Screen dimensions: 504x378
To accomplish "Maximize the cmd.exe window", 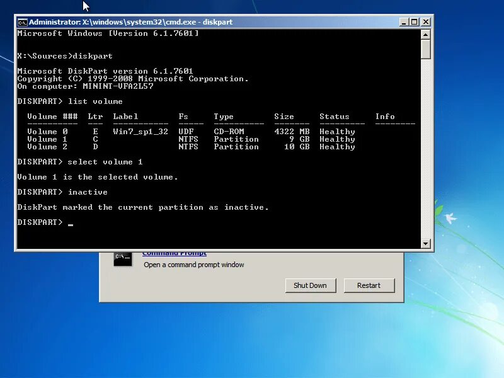I will 415,22.
